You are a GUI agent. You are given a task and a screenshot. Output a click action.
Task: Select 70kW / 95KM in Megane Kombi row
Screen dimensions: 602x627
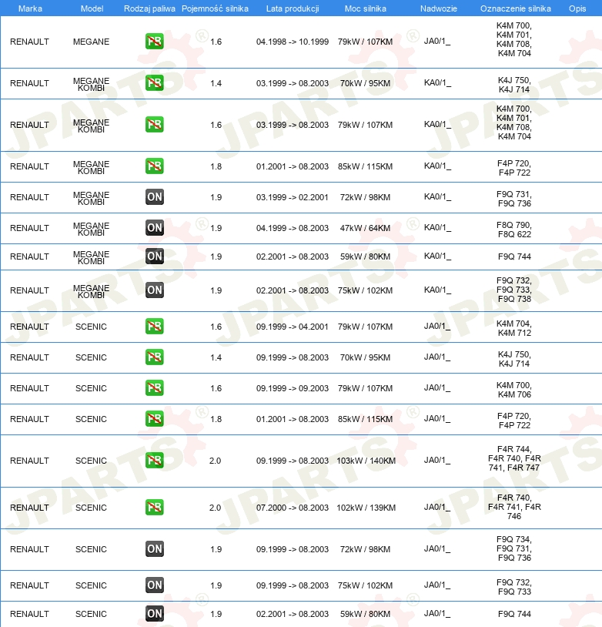(365, 83)
